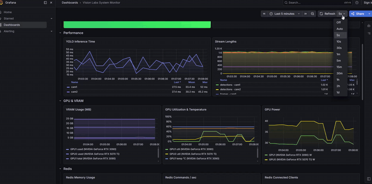Toggle GPU1 (RTX 3090) W power series
The width and height of the screenshot is (372, 184).
coord(290,155)
